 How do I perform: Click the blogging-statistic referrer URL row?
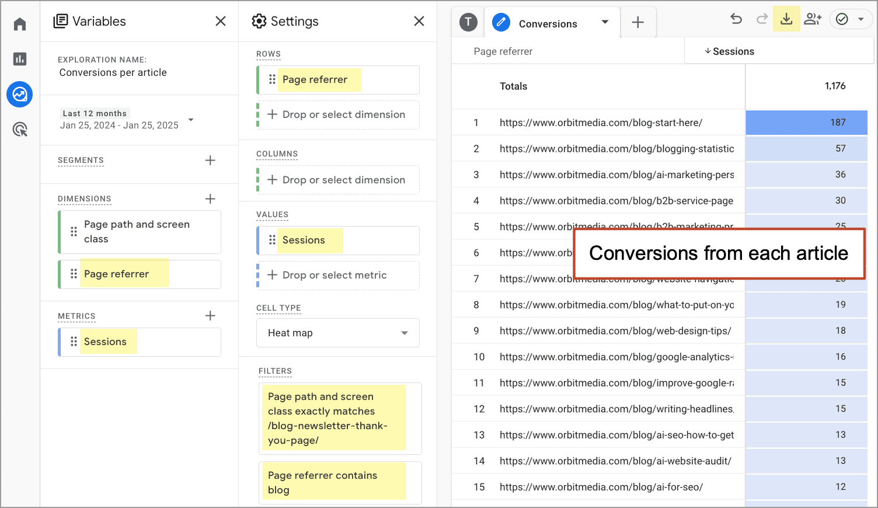616,149
